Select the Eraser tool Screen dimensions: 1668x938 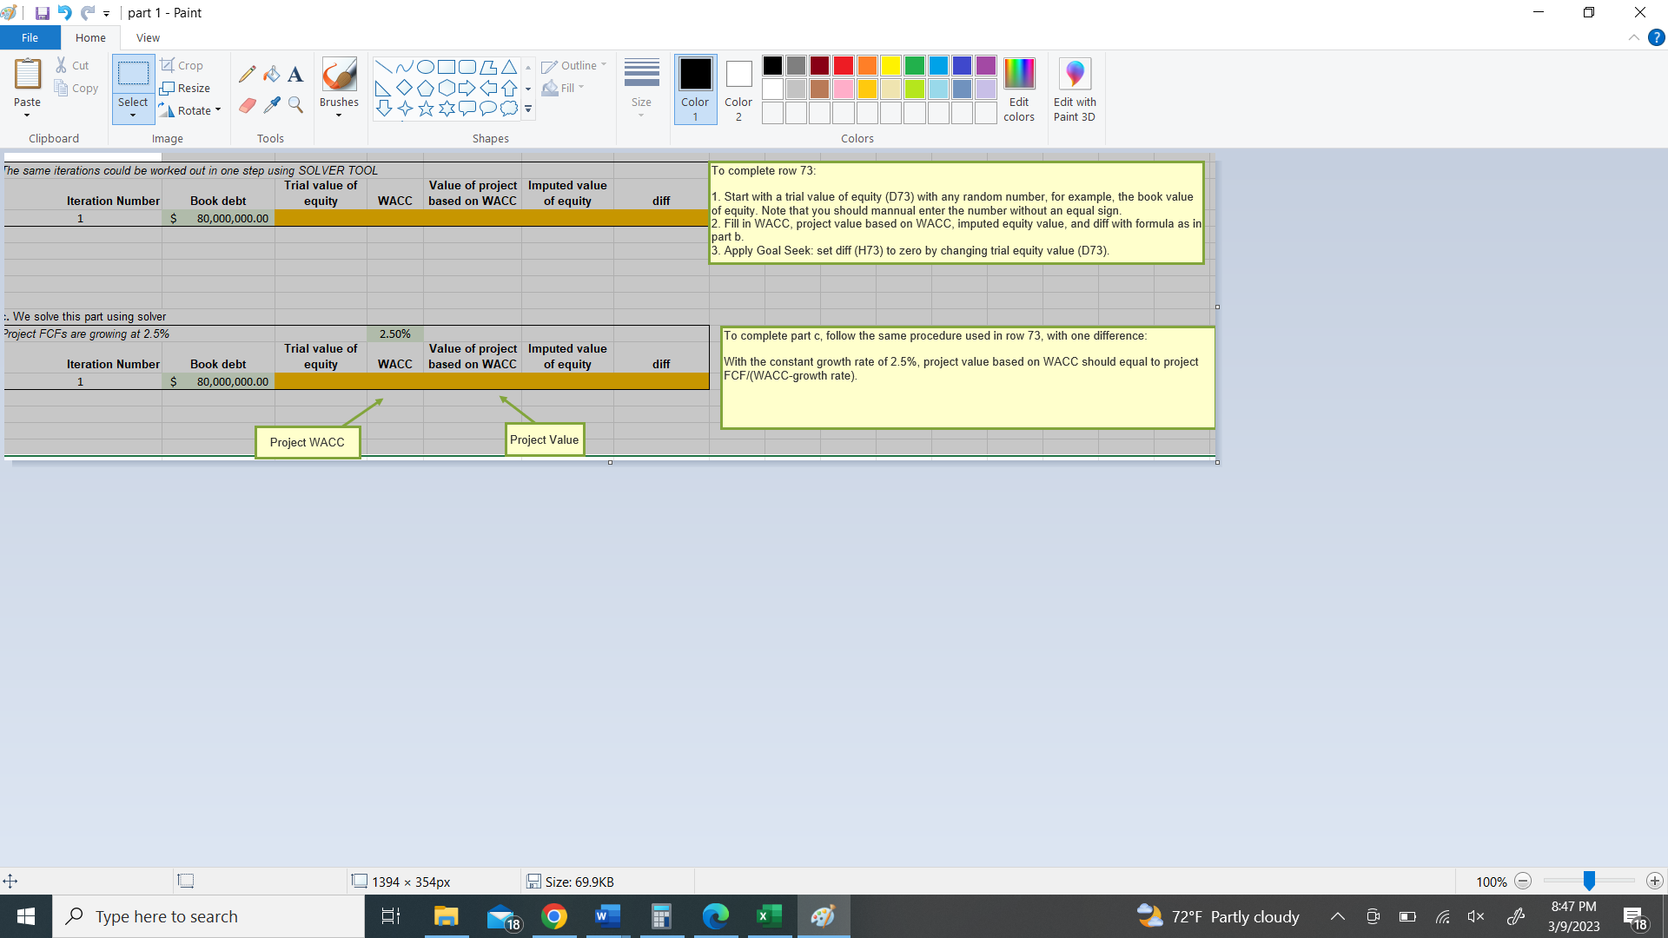pyautogui.click(x=247, y=104)
